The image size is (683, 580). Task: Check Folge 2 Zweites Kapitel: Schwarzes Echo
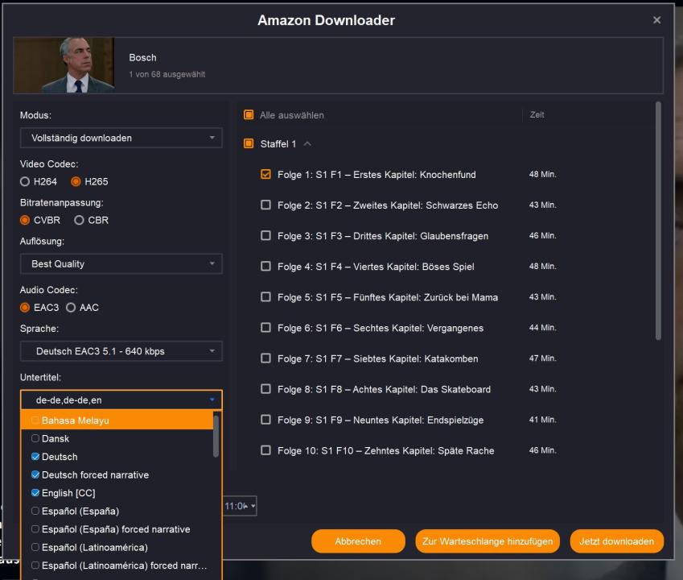(266, 205)
